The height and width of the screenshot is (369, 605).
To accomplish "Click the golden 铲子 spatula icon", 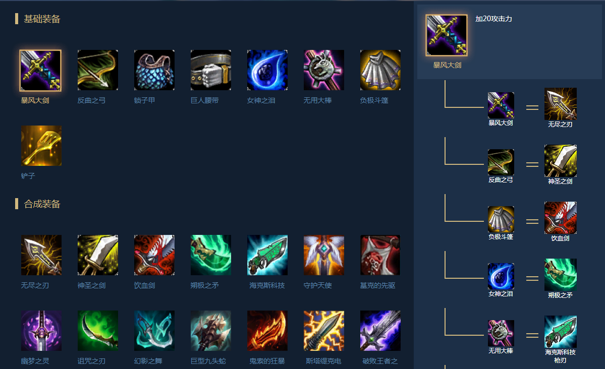I will point(41,146).
